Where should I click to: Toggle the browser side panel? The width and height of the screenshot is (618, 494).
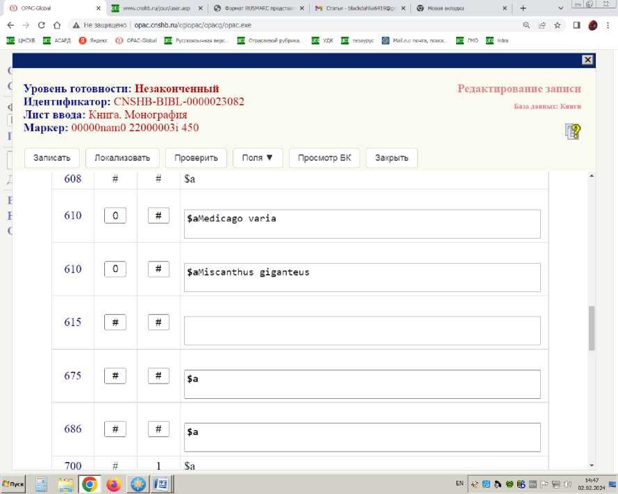coord(576,25)
